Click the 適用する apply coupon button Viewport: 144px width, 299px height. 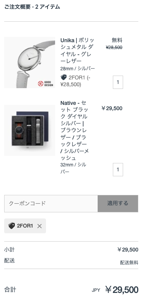coord(118,204)
